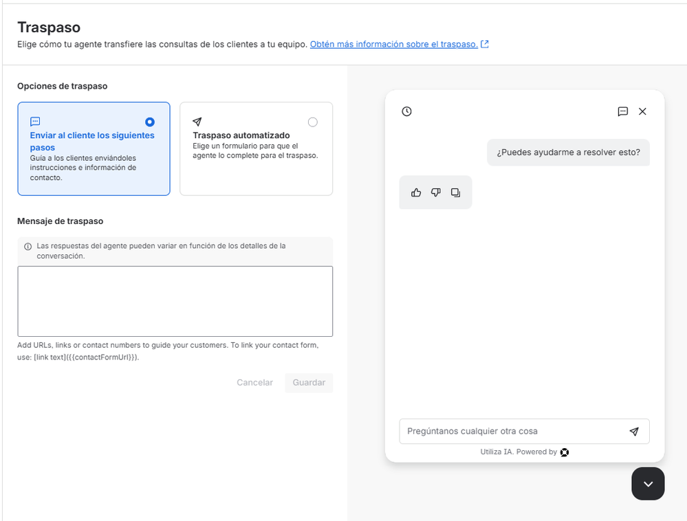Click the Powered by logo icon
Image resolution: width=687 pixels, height=521 pixels.
(565, 452)
